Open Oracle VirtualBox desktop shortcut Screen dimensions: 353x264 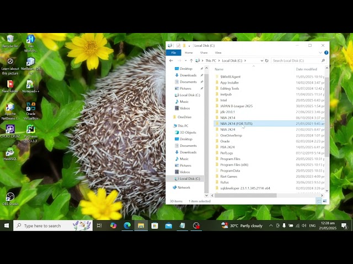tap(31, 111)
